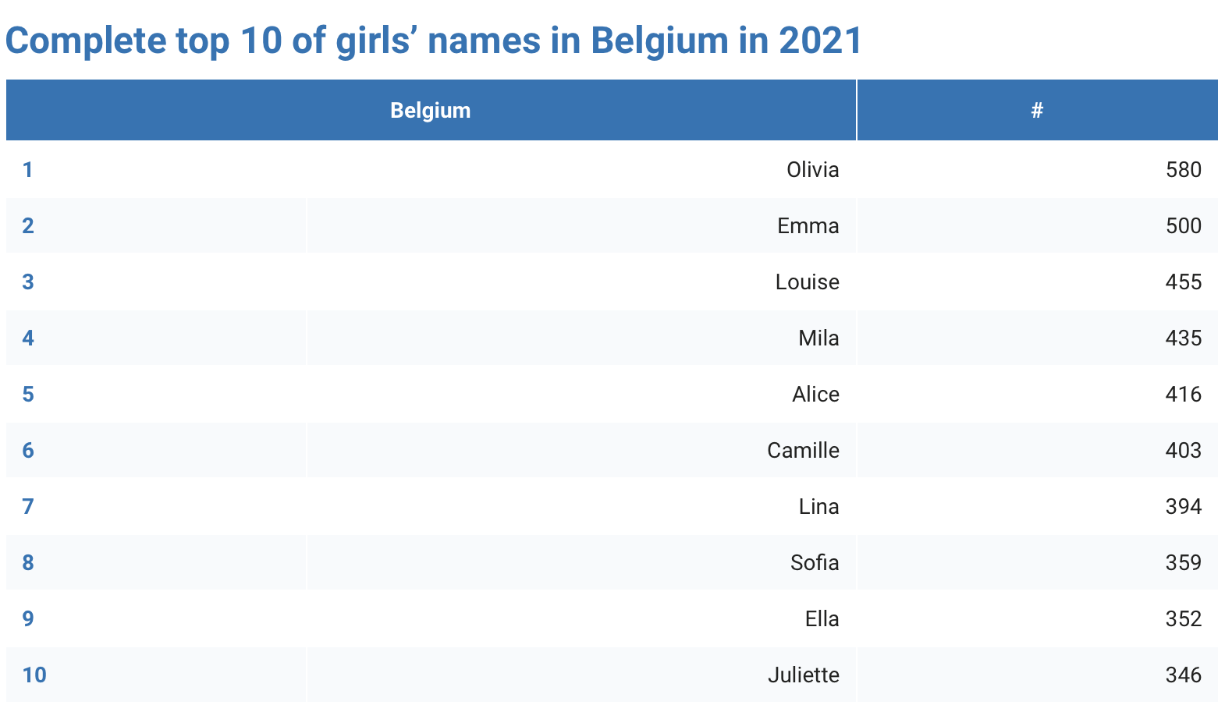Click the value 403 in Camille row
1225x719 pixels.
click(x=1184, y=450)
